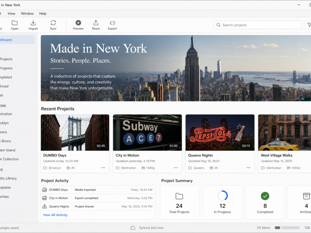Click the City in Motion project title
Image resolution: width=311 pixels, height=233 pixels.
tap(128, 155)
